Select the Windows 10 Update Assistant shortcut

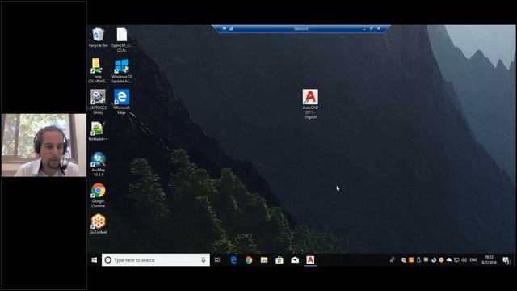(122, 70)
